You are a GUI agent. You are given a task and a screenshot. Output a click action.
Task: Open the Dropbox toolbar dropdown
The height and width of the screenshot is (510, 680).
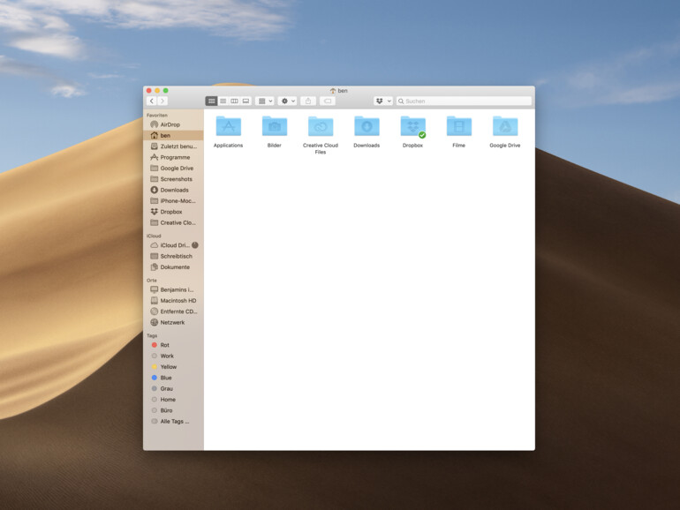383,101
